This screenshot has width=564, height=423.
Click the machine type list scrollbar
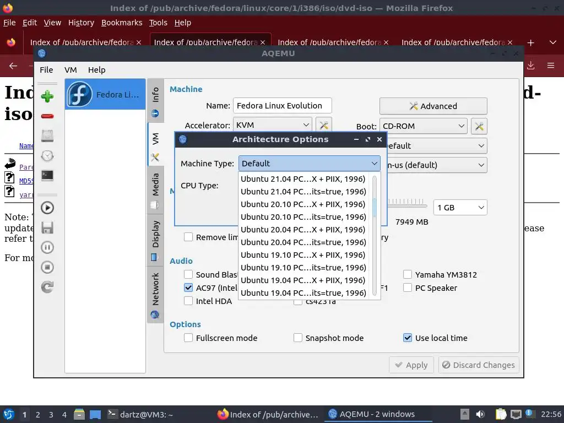pos(375,236)
